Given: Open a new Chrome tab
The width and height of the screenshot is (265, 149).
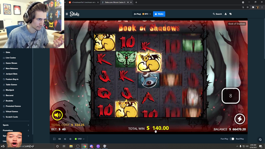Looking at the screenshot, I should 136,2.
